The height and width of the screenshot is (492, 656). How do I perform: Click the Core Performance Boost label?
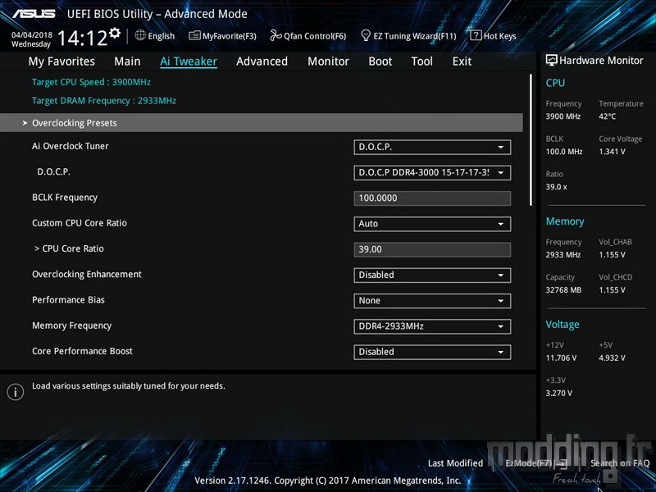(x=83, y=351)
